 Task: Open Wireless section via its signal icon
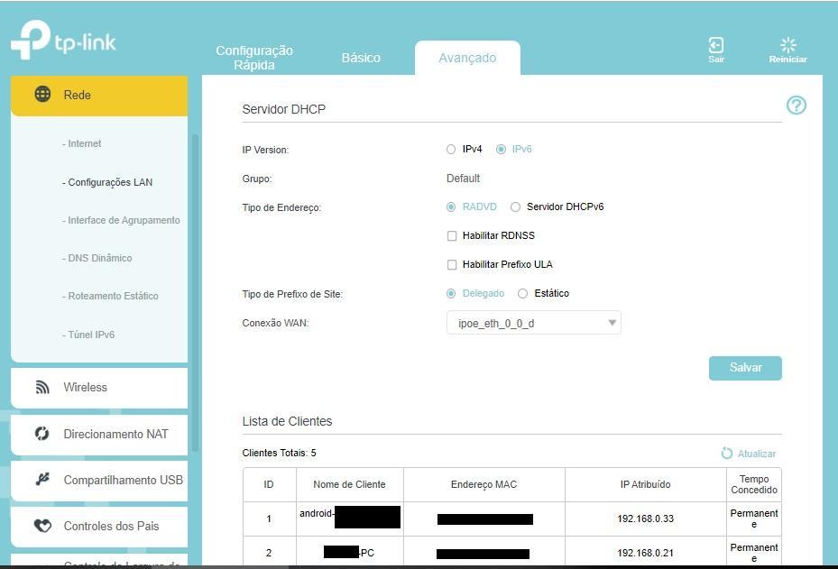tap(42, 387)
